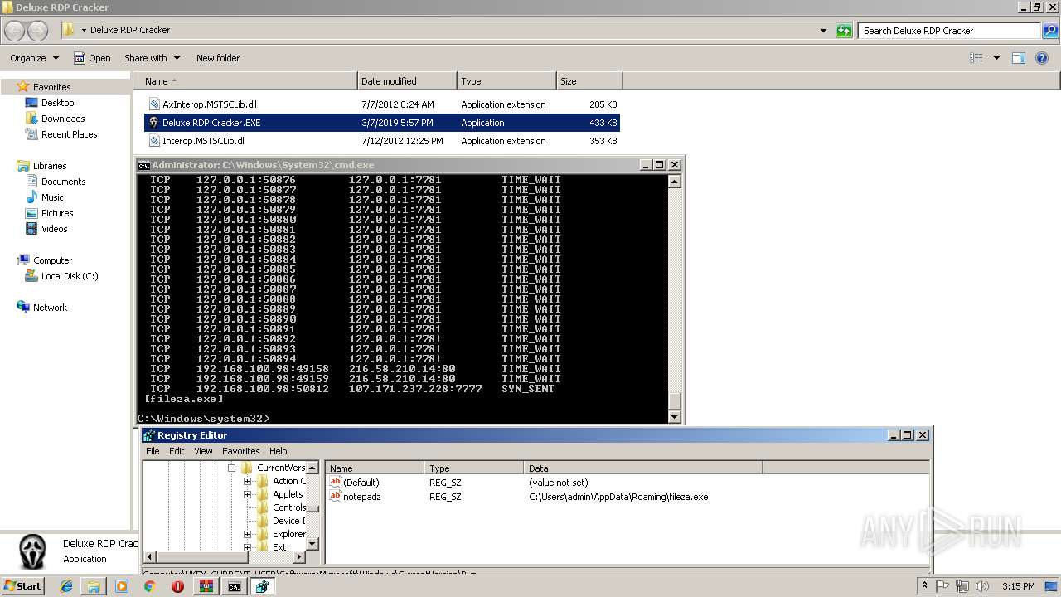This screenshot has height=597, width=1061.
Task: Open Network in navigation pane
Action: click(41, 308)
